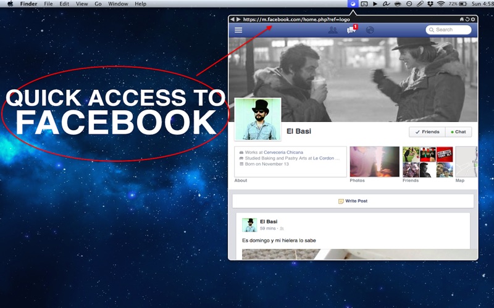Click the AirPlay display icon in the menu bar

[364, 4]
